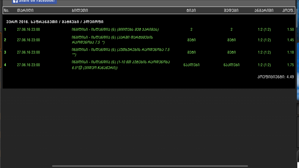Click the date of row 1

click(x=28, y=29)
